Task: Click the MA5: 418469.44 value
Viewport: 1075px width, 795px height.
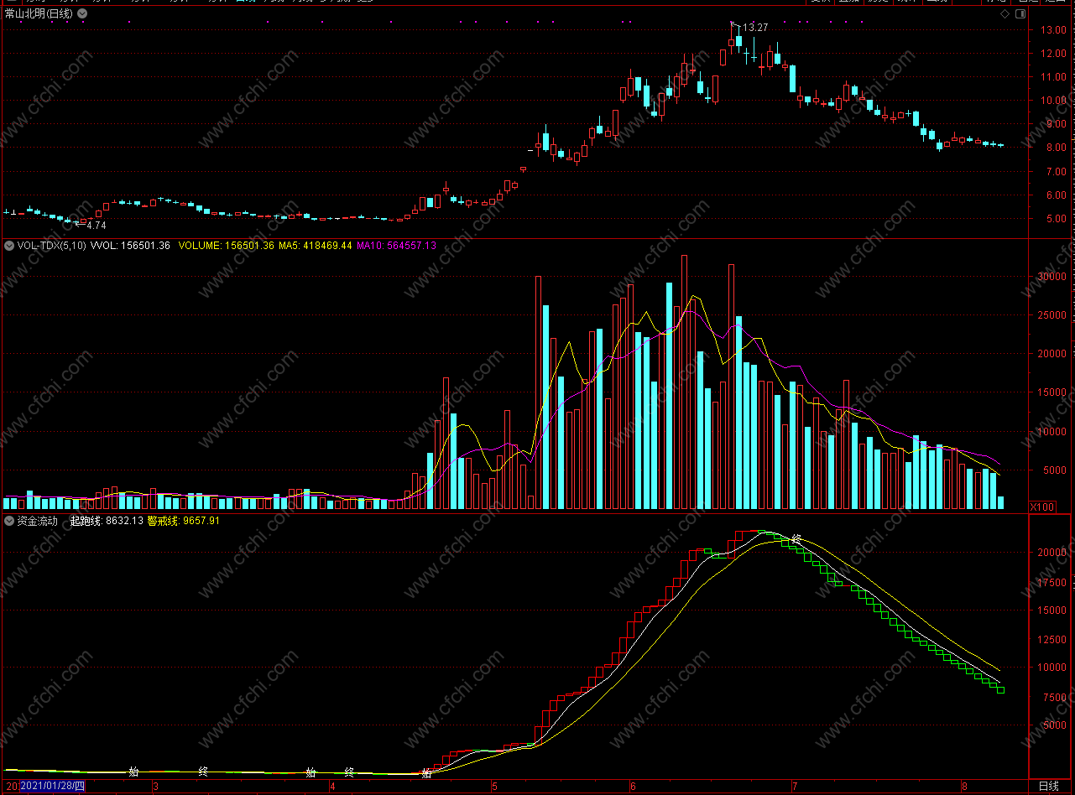Action: click(314, 246)
